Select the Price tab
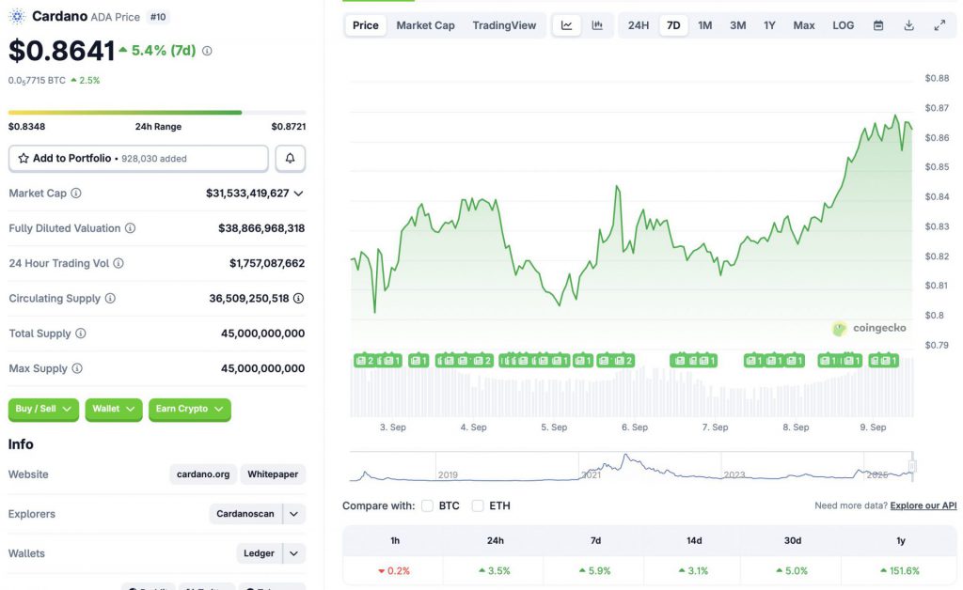 click(366, 25)
